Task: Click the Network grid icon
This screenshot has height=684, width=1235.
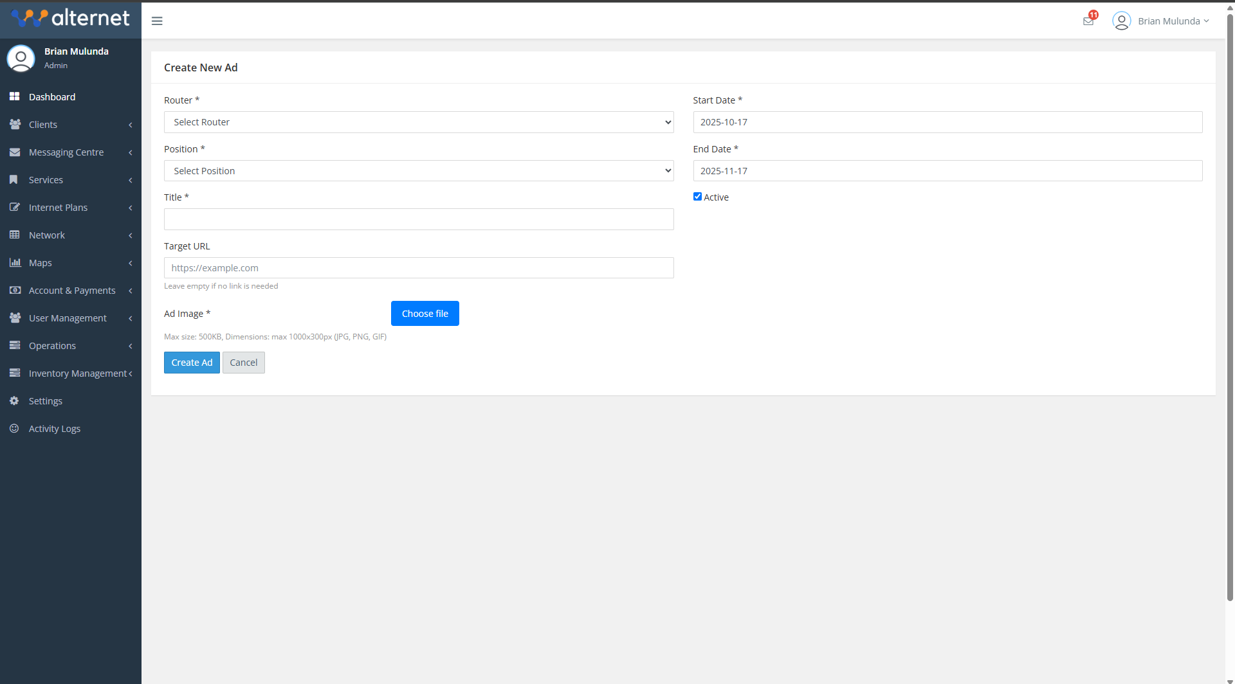Action: [x=15, y=235]
